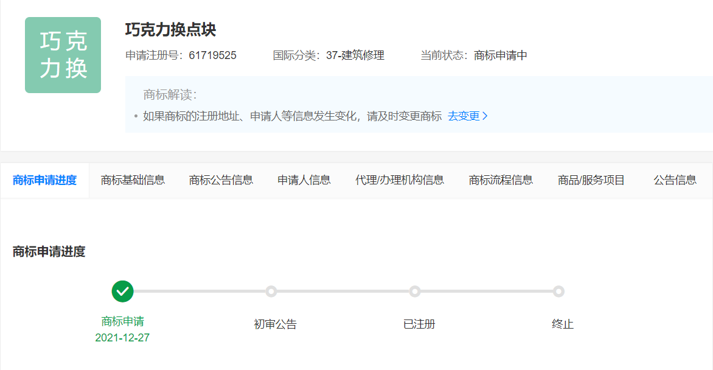
Task: Click the 已注册 progress step circle
Action: 415,291
